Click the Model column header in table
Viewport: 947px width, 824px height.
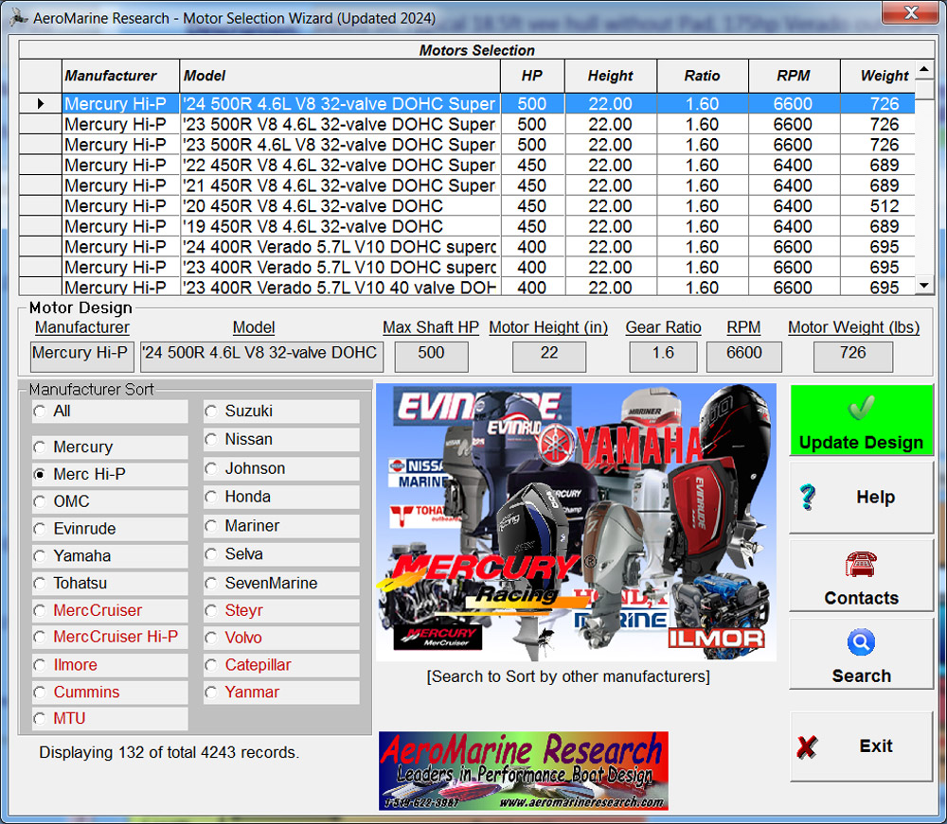pyautogui.click(x=340, y=76)
